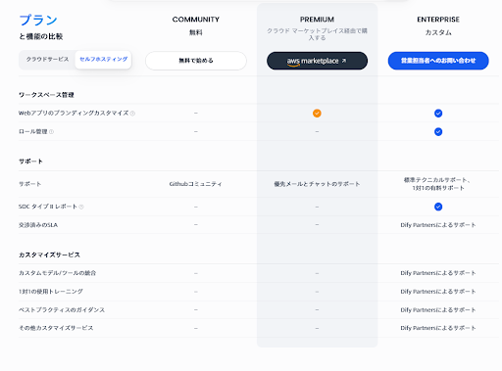Open the aws marketplace button
Image resolution: width=502 pixels, height=371 pixels.
(x=317, y=61)
